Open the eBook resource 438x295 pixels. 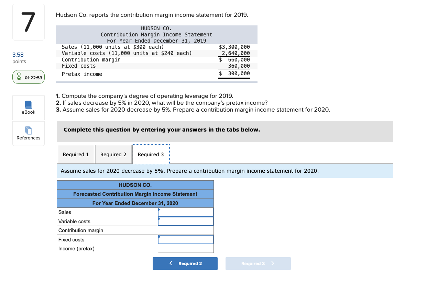pyautogui.click(x=28, y=108)
